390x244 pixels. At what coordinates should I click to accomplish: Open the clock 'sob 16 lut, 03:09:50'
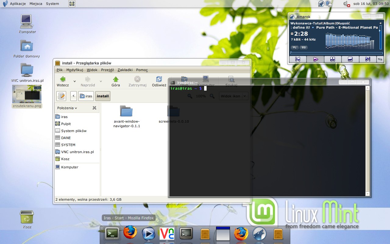point(370,4)
